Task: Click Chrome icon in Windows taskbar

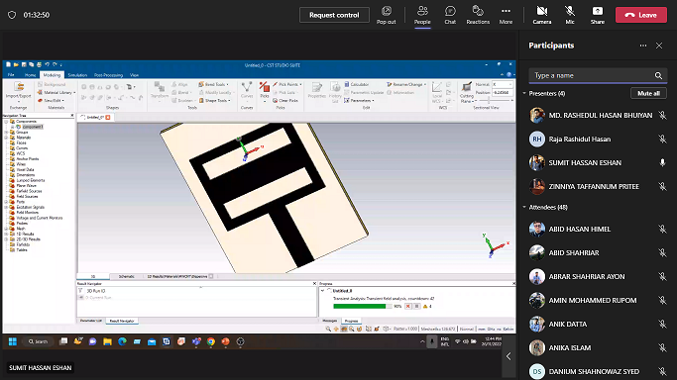Action: pyautogui.click(x=211, y=341)
